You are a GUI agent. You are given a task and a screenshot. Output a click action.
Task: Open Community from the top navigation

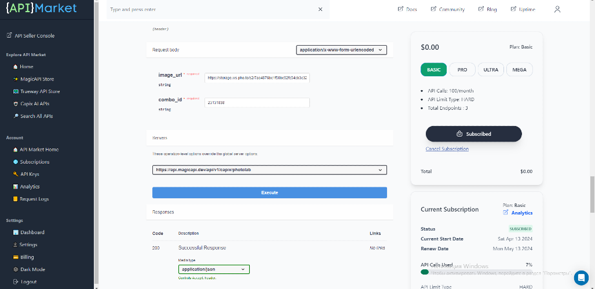click(447, 9)
